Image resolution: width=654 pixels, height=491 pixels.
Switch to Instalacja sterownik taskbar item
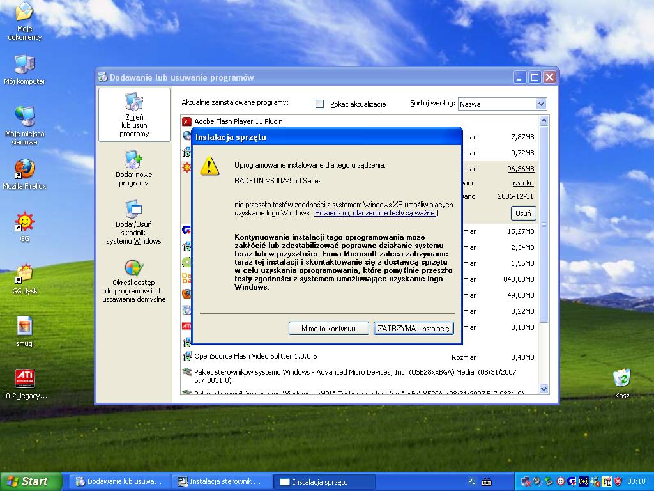click(x=221, y=482)
